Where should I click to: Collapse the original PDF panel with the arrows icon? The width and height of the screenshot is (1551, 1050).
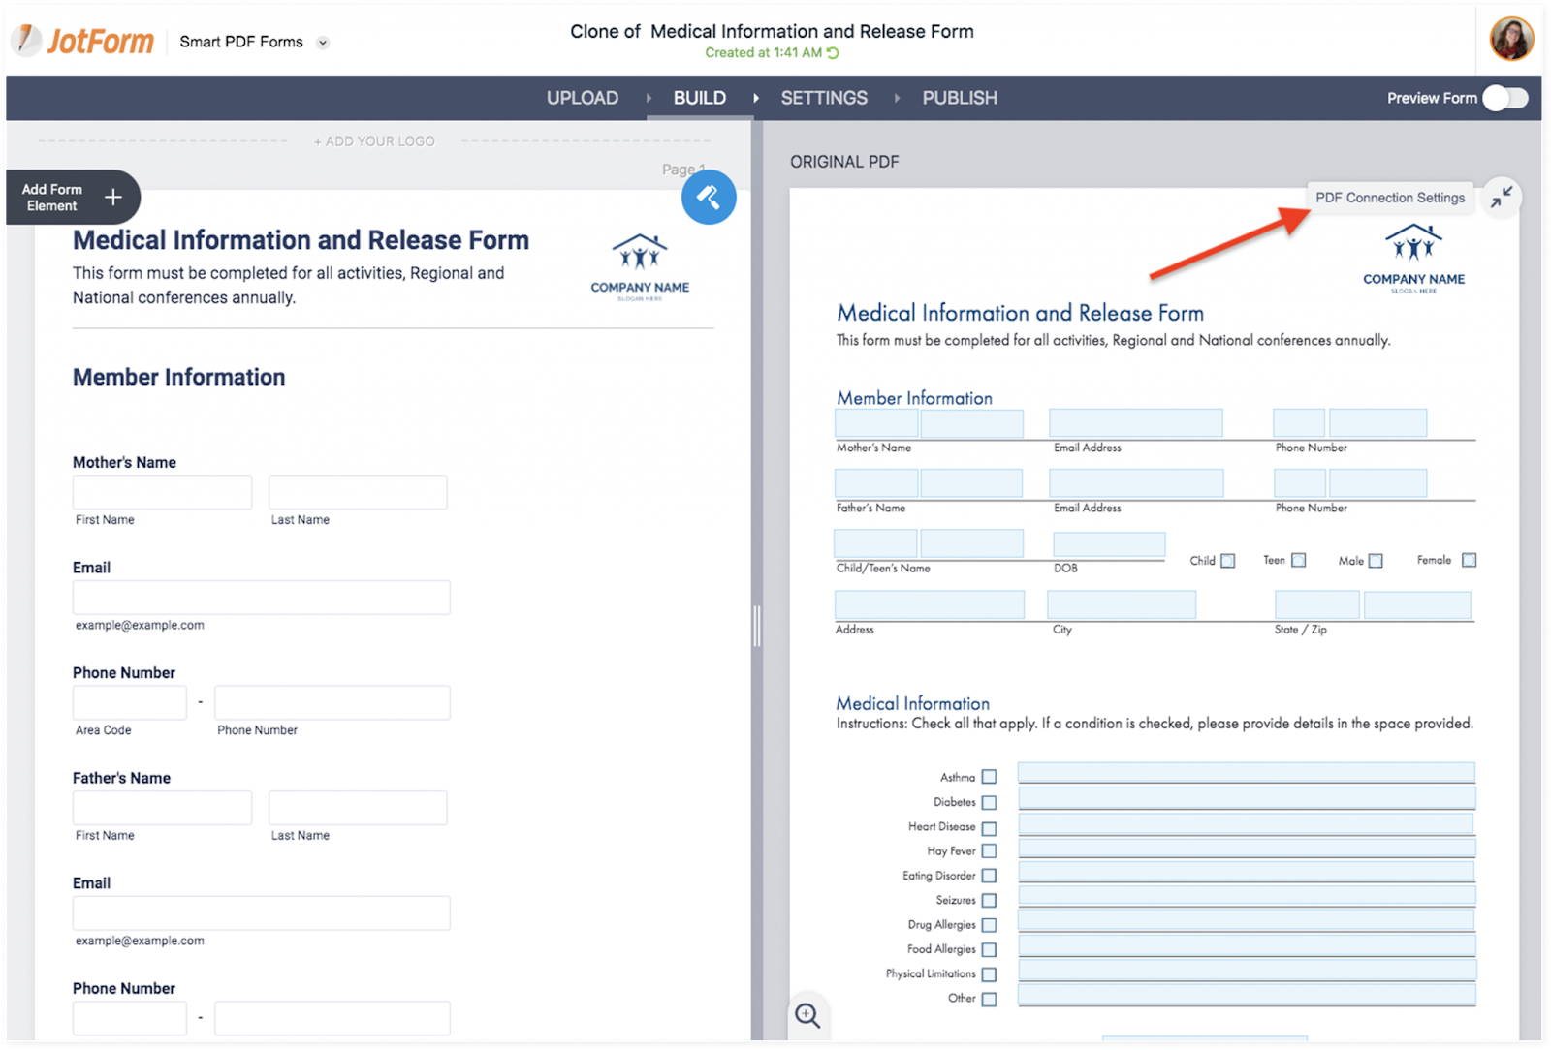tap(1502, 198)
